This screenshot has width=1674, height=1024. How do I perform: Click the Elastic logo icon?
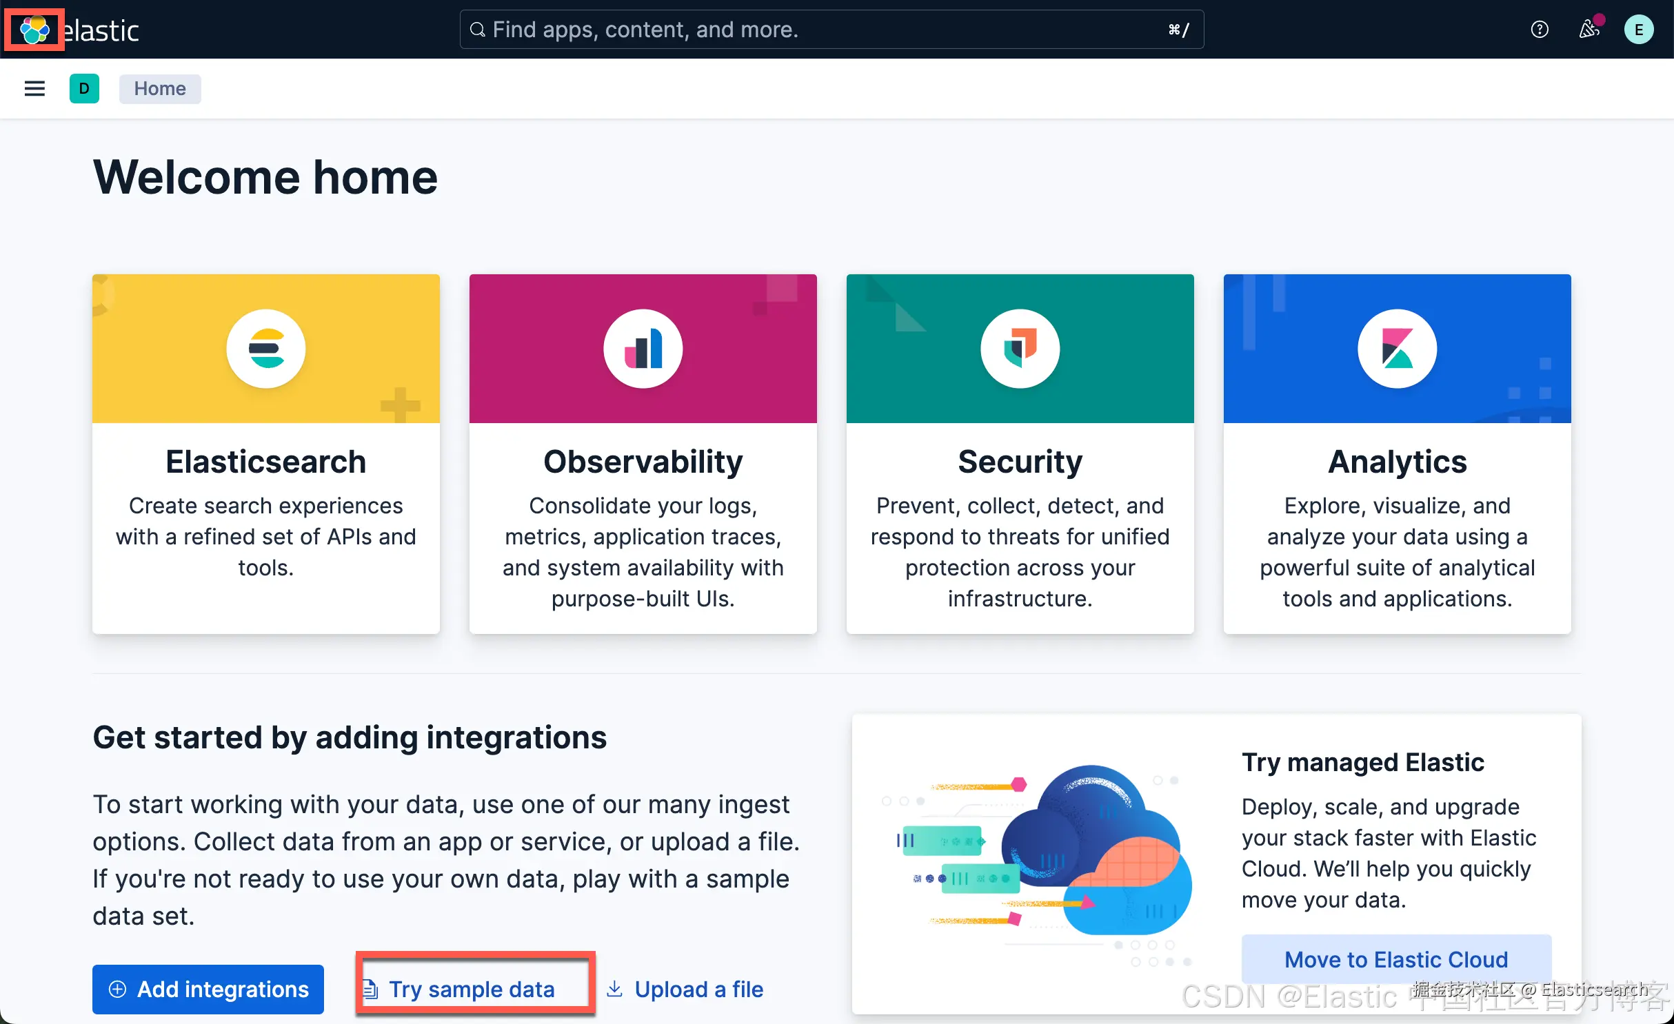click(34, 30)
